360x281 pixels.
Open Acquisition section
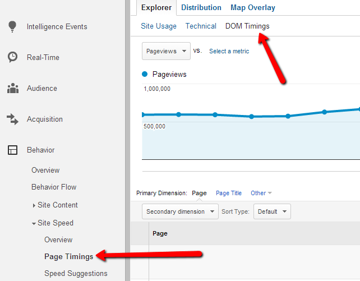click(45, 119)
